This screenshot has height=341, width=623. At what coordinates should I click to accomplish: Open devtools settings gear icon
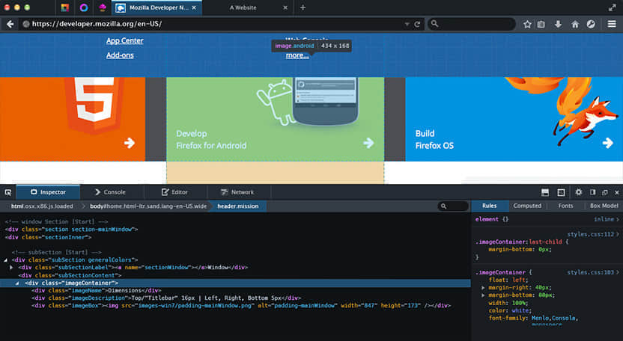point(578,192)
